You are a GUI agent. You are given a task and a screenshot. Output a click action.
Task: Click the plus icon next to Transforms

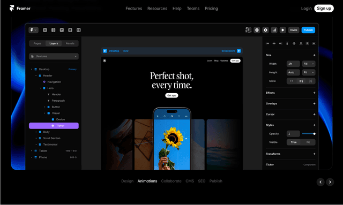coord(314,154)
